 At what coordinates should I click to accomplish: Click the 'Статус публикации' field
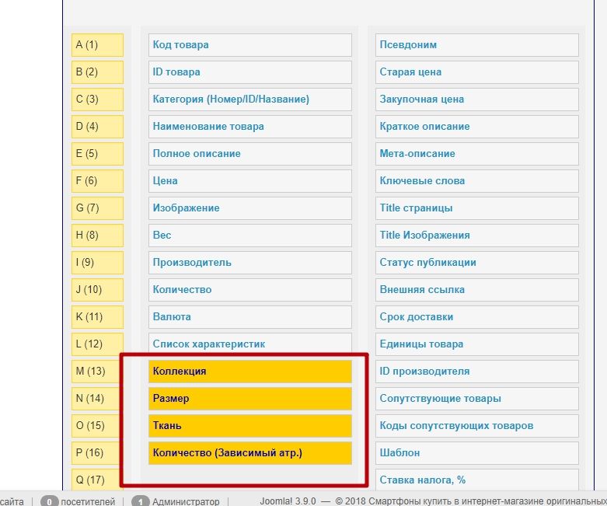coord(477,263)
